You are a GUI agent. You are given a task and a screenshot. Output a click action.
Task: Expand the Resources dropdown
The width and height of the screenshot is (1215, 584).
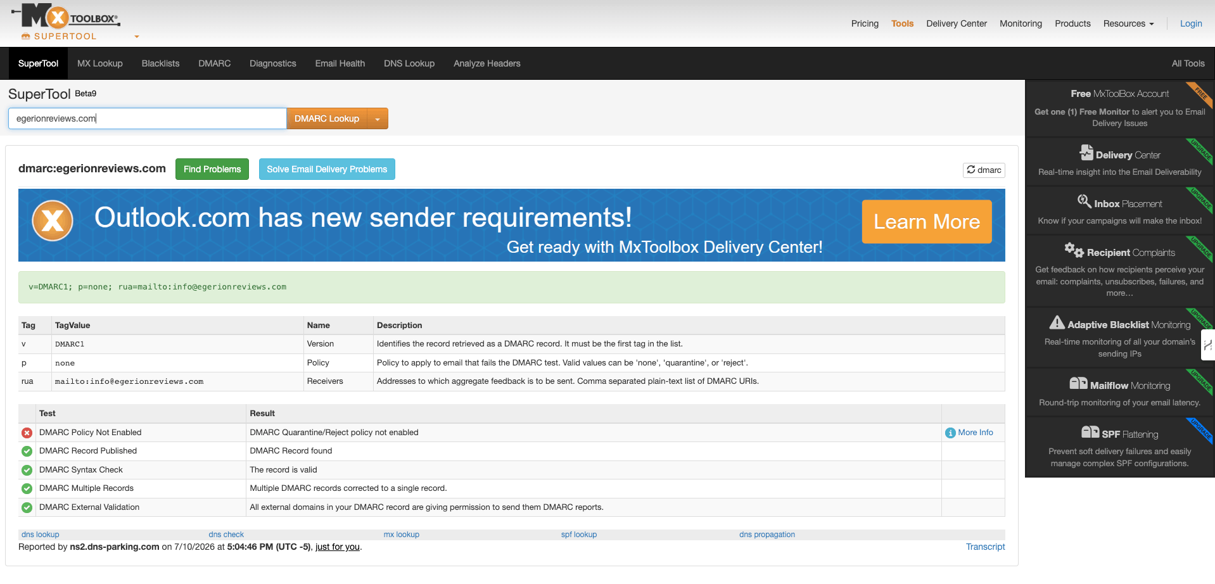[x=1128, y=23]
